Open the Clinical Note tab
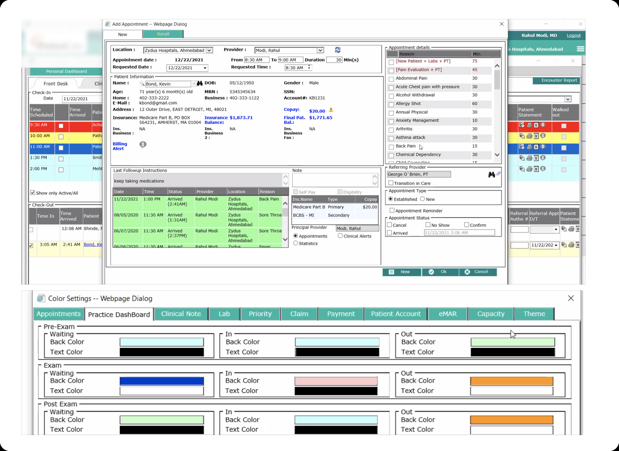 (181, 313)
